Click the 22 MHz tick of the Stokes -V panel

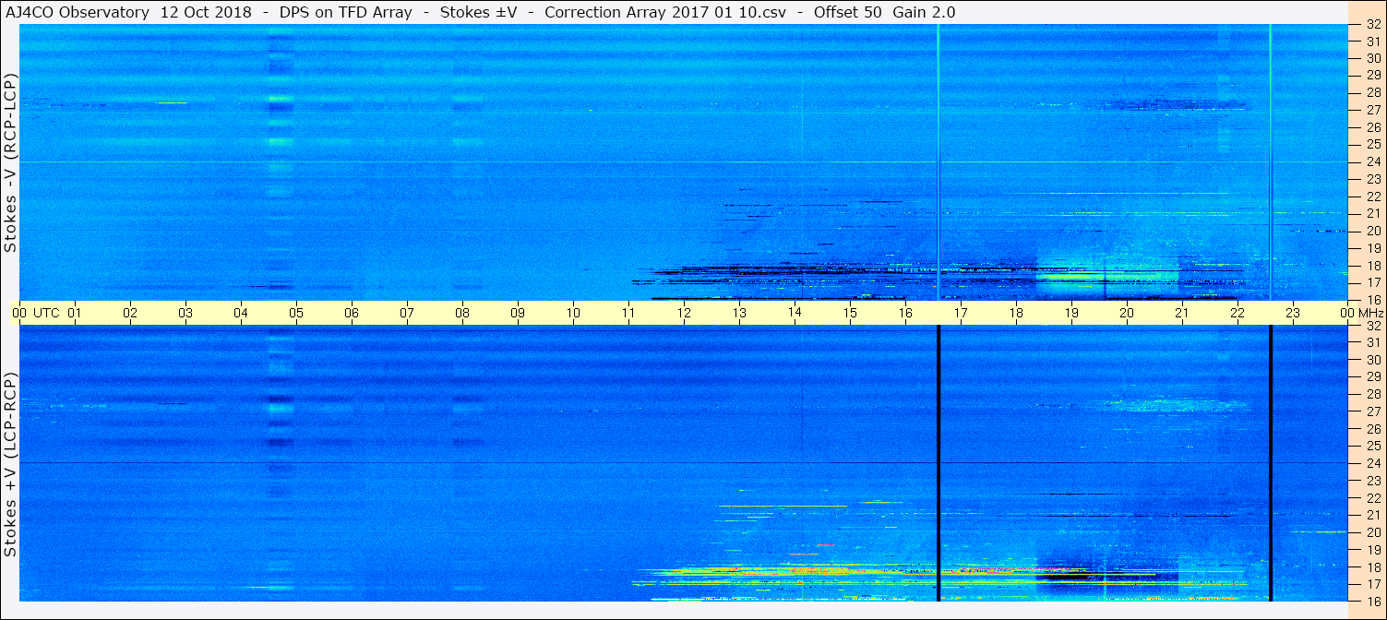(1373, 197)
